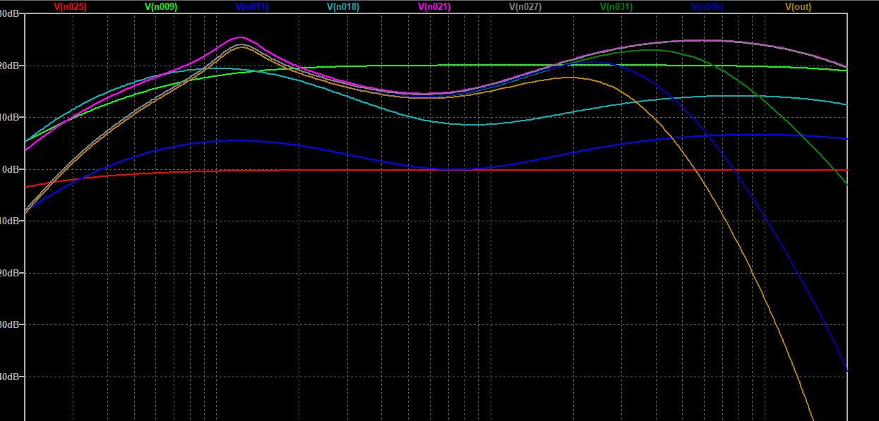Select the red V(n025) trace label
Image resolution: width=879 pixels, height=421 pixels.
coord(69,6)
